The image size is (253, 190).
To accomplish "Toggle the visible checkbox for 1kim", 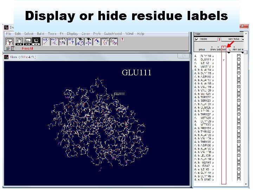I will pyautogui.click(x=196, y=39).
